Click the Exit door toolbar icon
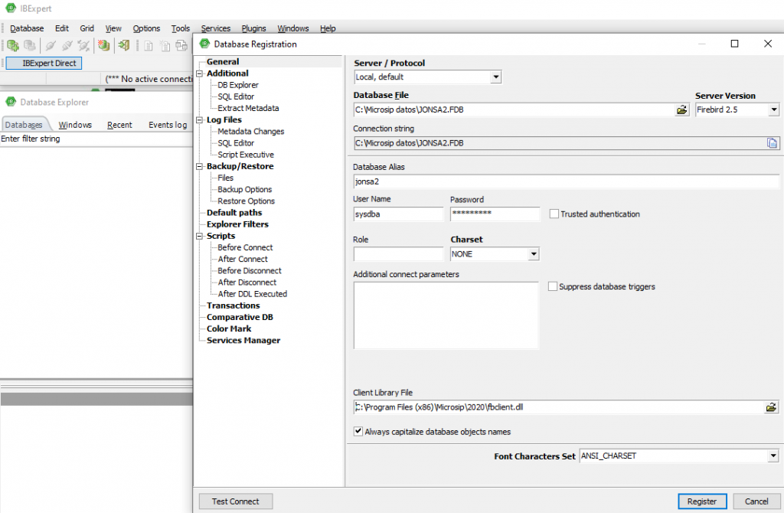The height and width of the screenshot is (513, 784). [123, 46]
